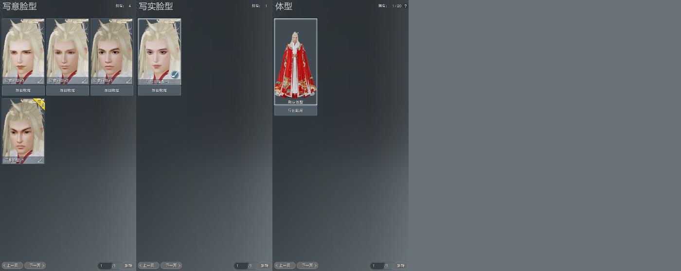Go to 下一页 in the 体型 panel
This screenshot has width=681, height=271.
point(307,266)
